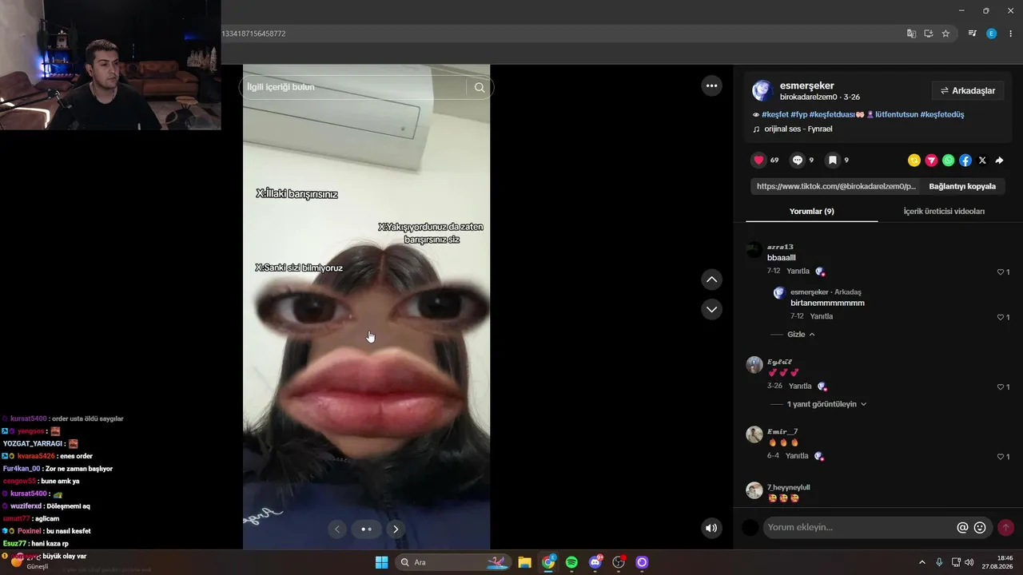The image size is (1023, 575).
Task: Bookmark this page with the star icon
Action: (945, 34)
